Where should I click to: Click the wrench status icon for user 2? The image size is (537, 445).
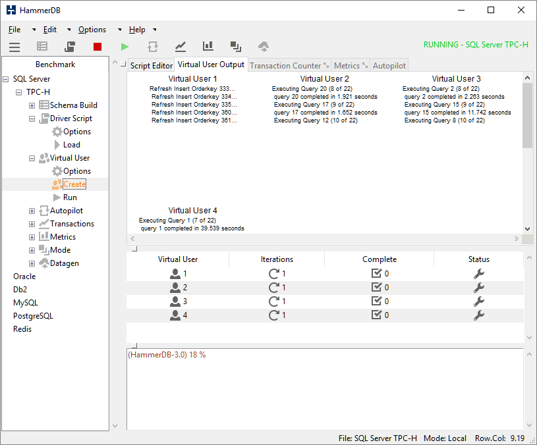479,288
